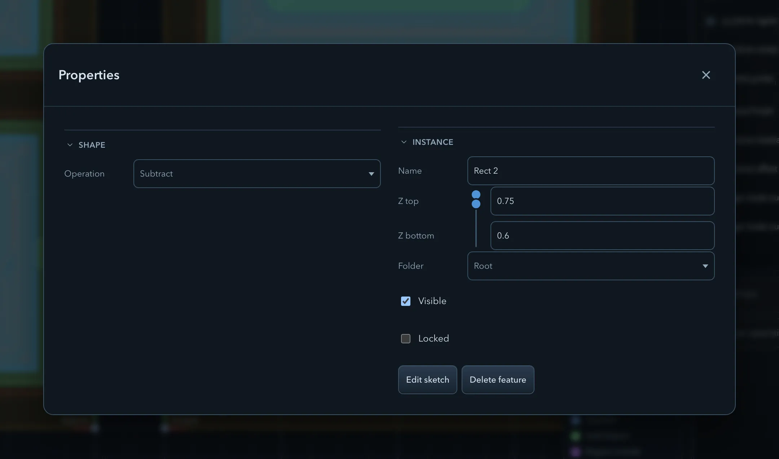Click the Z top field with 0.75
Viewport: 779px width, 459px height.
[602, 201]
